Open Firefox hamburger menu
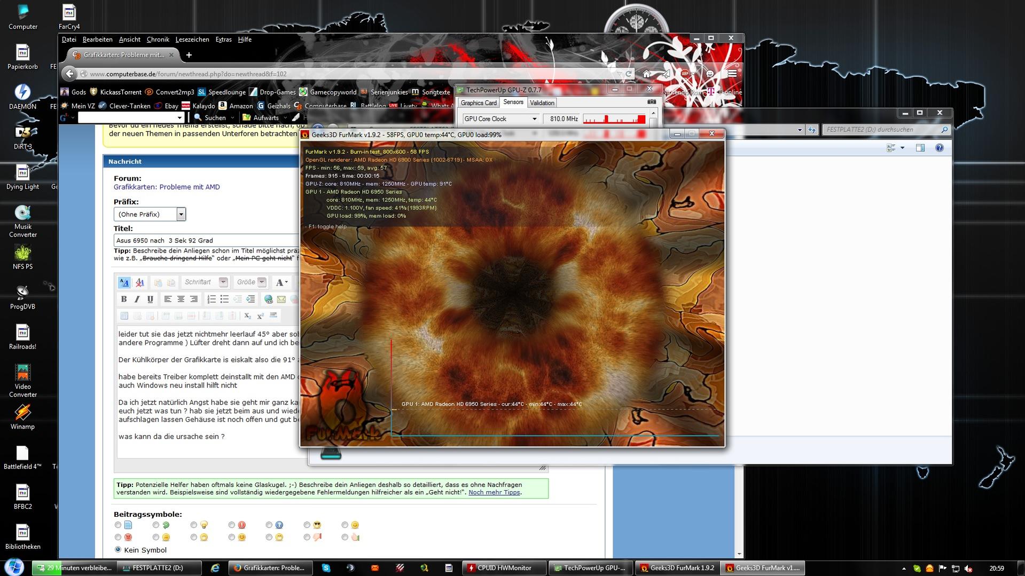Viewport: 1025px width, 576px height. [732, 74]
